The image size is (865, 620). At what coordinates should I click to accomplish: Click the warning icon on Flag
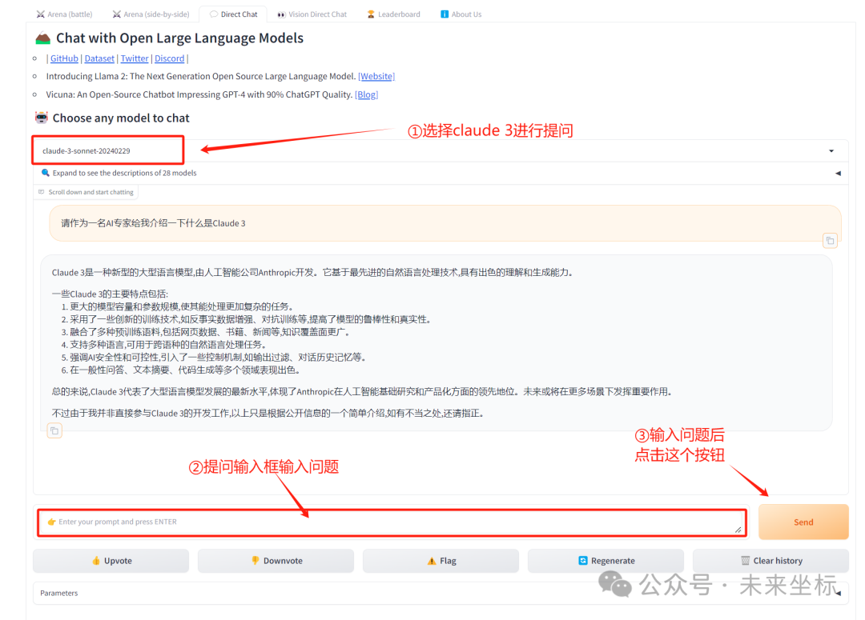(432, 561)
